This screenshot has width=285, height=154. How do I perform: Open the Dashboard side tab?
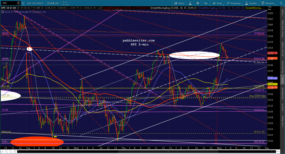pyautogui.click(x=283, y=94)
